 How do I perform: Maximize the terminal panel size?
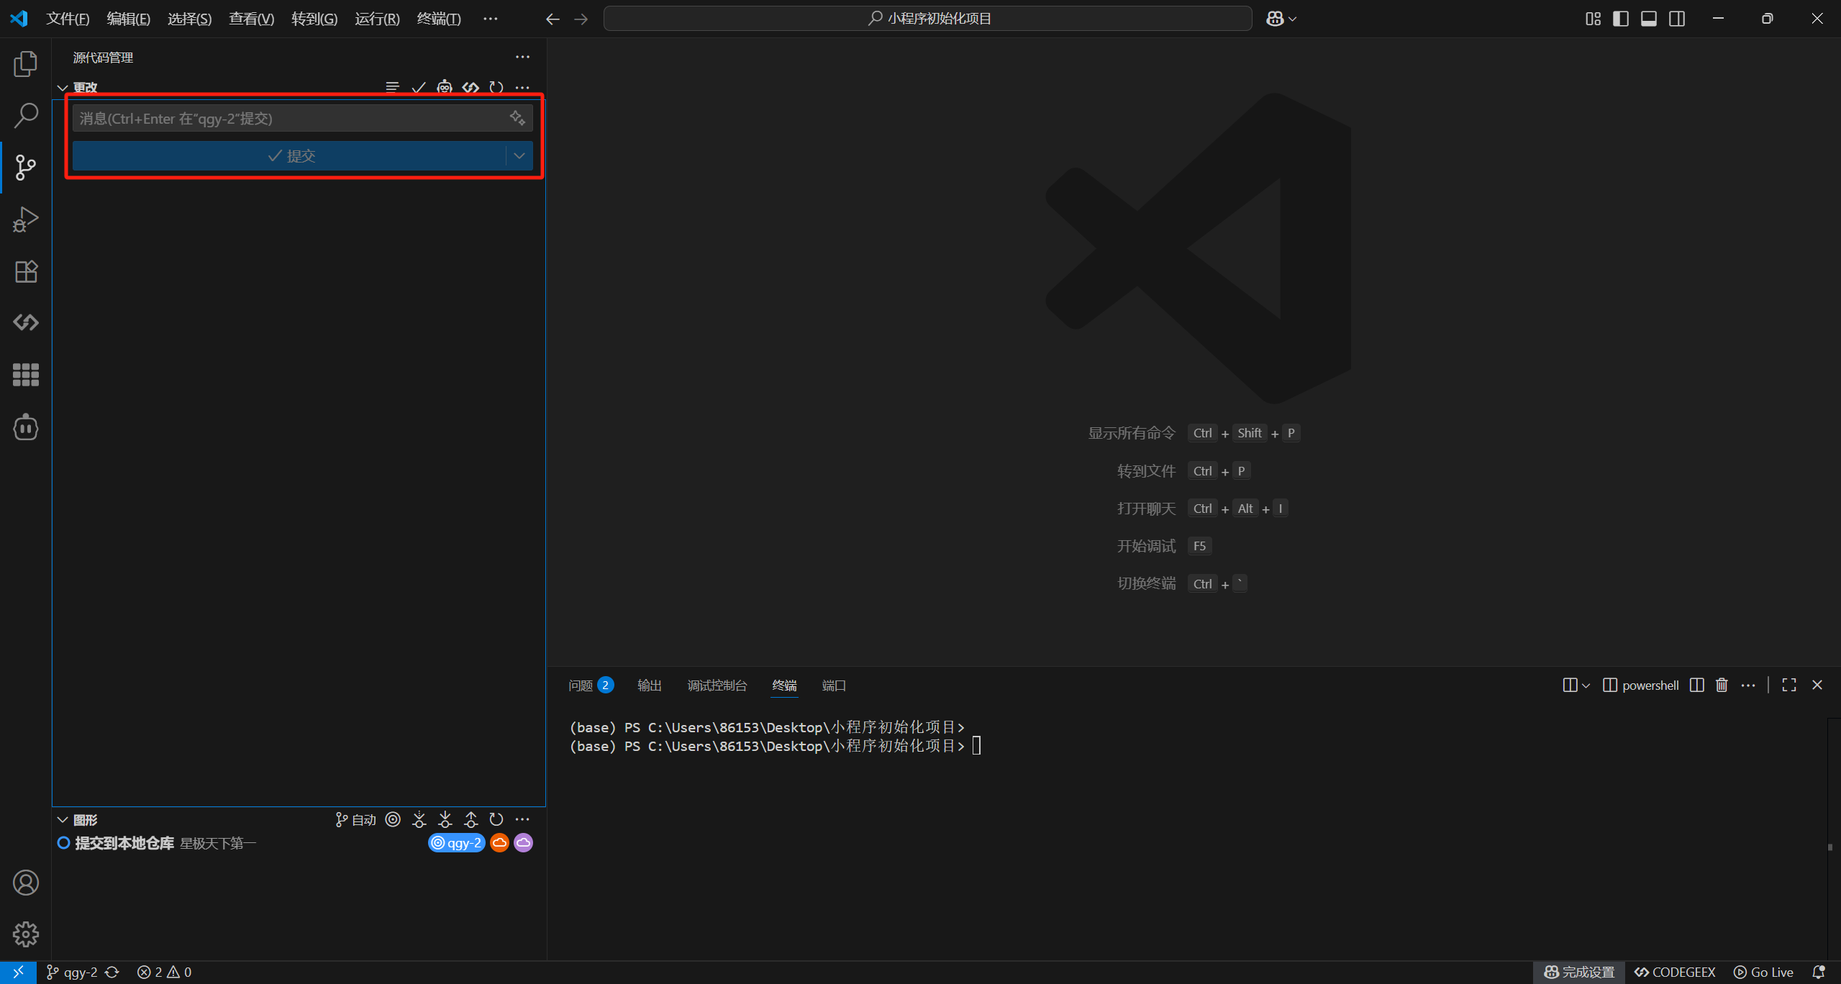[1789, 685]
